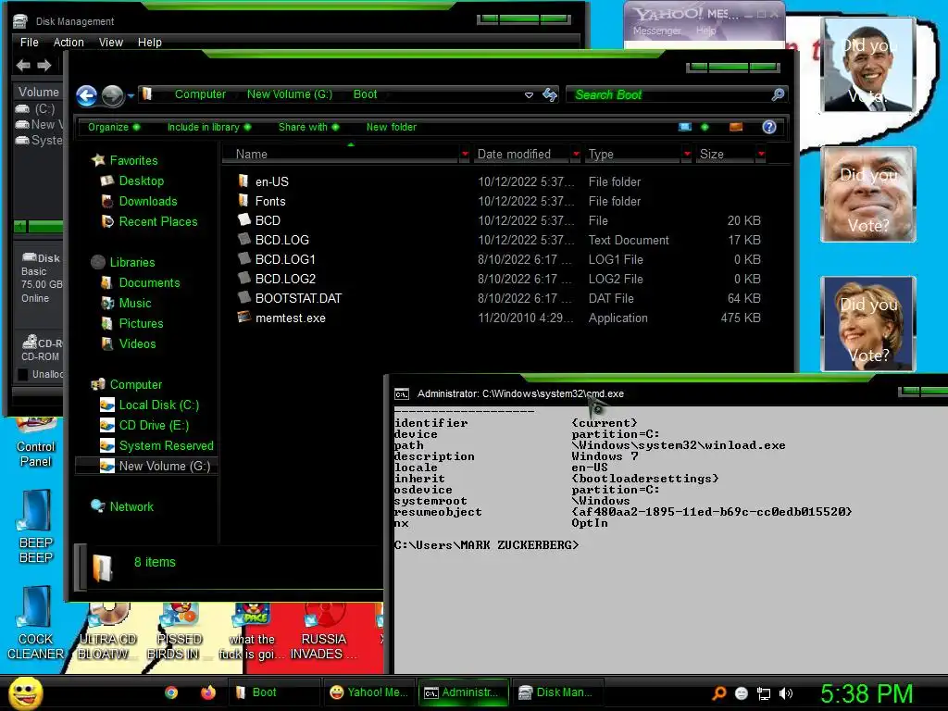This screenshot has width=948, height=711.
Task: Select the BCD.LOG1 file
Action: coord(285,259)
